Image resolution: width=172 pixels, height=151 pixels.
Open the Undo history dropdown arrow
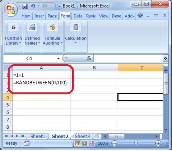(x=39, y=6)
